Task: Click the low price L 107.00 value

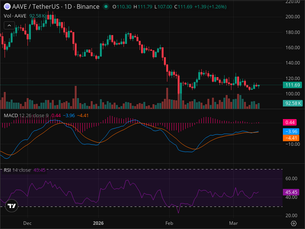Action: pyautogui.click(x=163, y=7)
